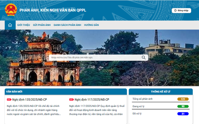Open the Giới thiệu menu item
199x124 pixels.
click(24, 25)
